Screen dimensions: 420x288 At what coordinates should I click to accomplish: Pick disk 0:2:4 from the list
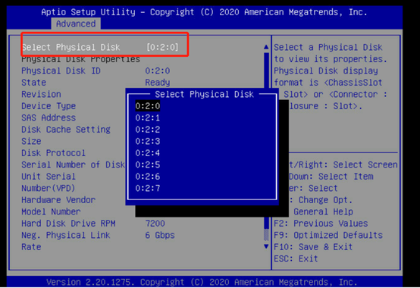[148, 153]
